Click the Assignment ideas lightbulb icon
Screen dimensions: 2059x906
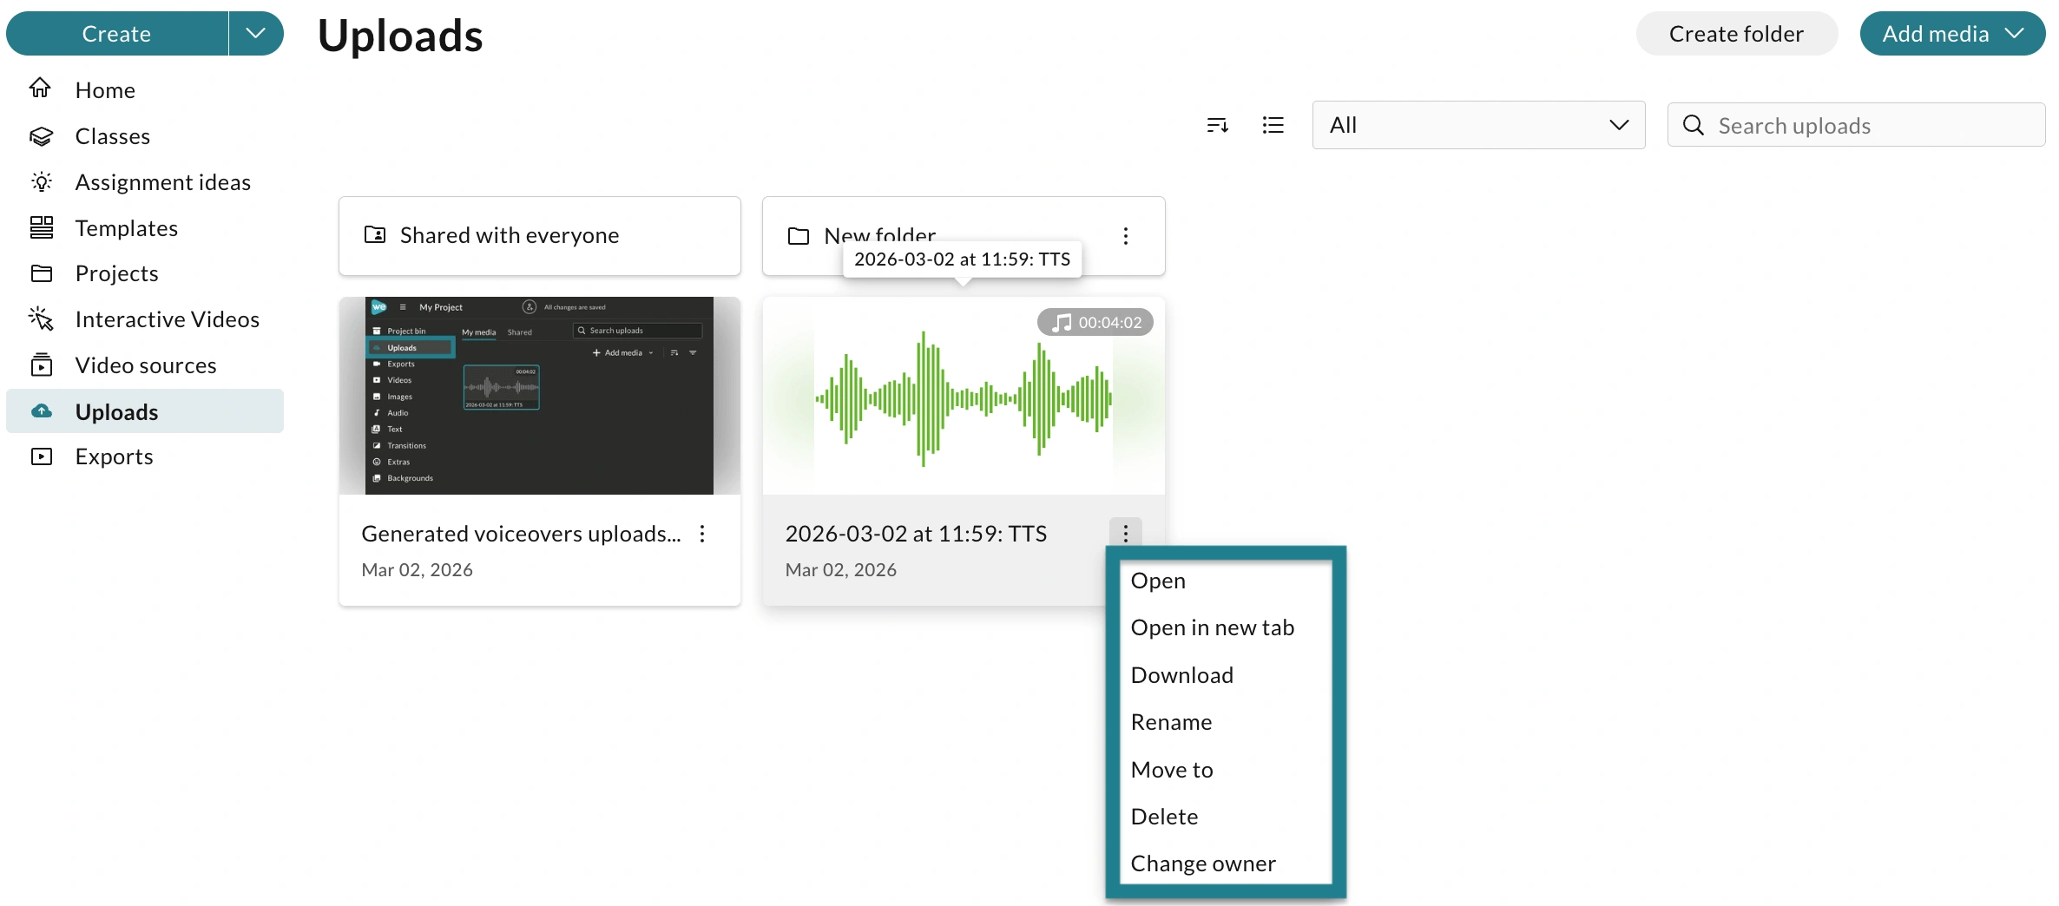[41, 181]
